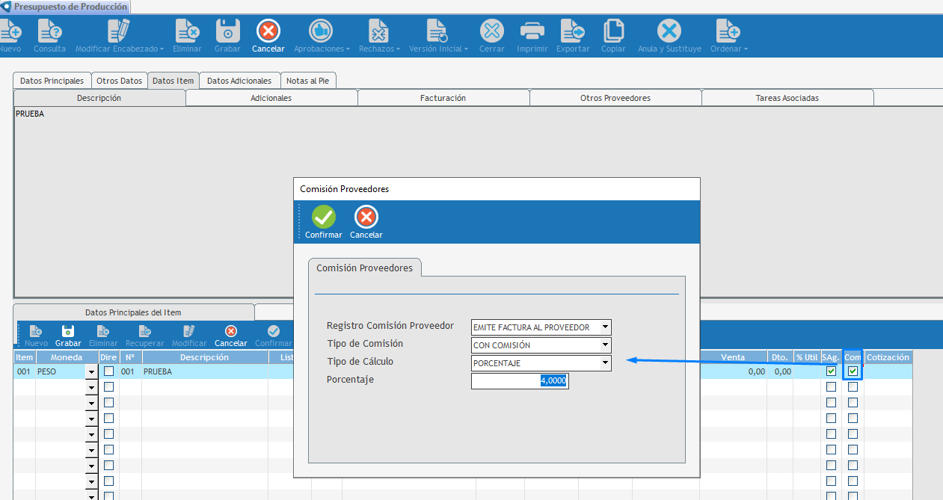
Task: Expand the Tipo de Comisión dropdown
Action: 605,345
